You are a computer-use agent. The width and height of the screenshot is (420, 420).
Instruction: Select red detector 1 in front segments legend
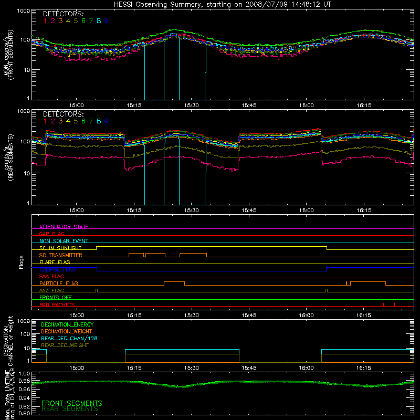[45, 21]
